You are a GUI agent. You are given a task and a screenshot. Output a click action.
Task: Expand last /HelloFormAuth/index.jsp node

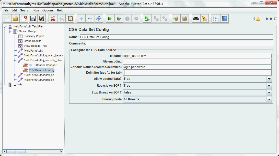coord(15,80)
